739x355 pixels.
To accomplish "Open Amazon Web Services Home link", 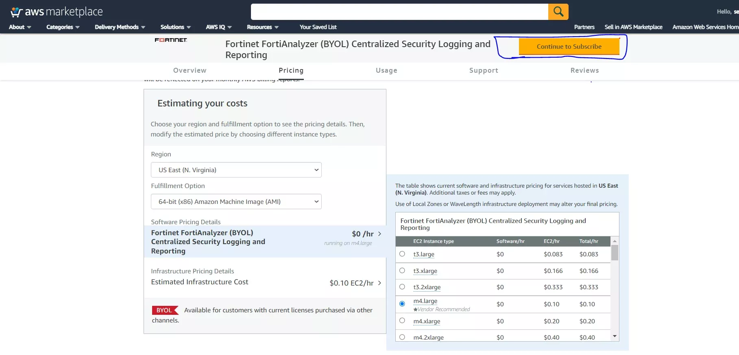I will [706, 27].
